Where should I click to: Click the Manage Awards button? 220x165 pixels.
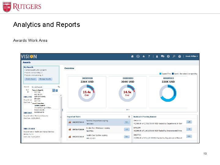point(45,79)
